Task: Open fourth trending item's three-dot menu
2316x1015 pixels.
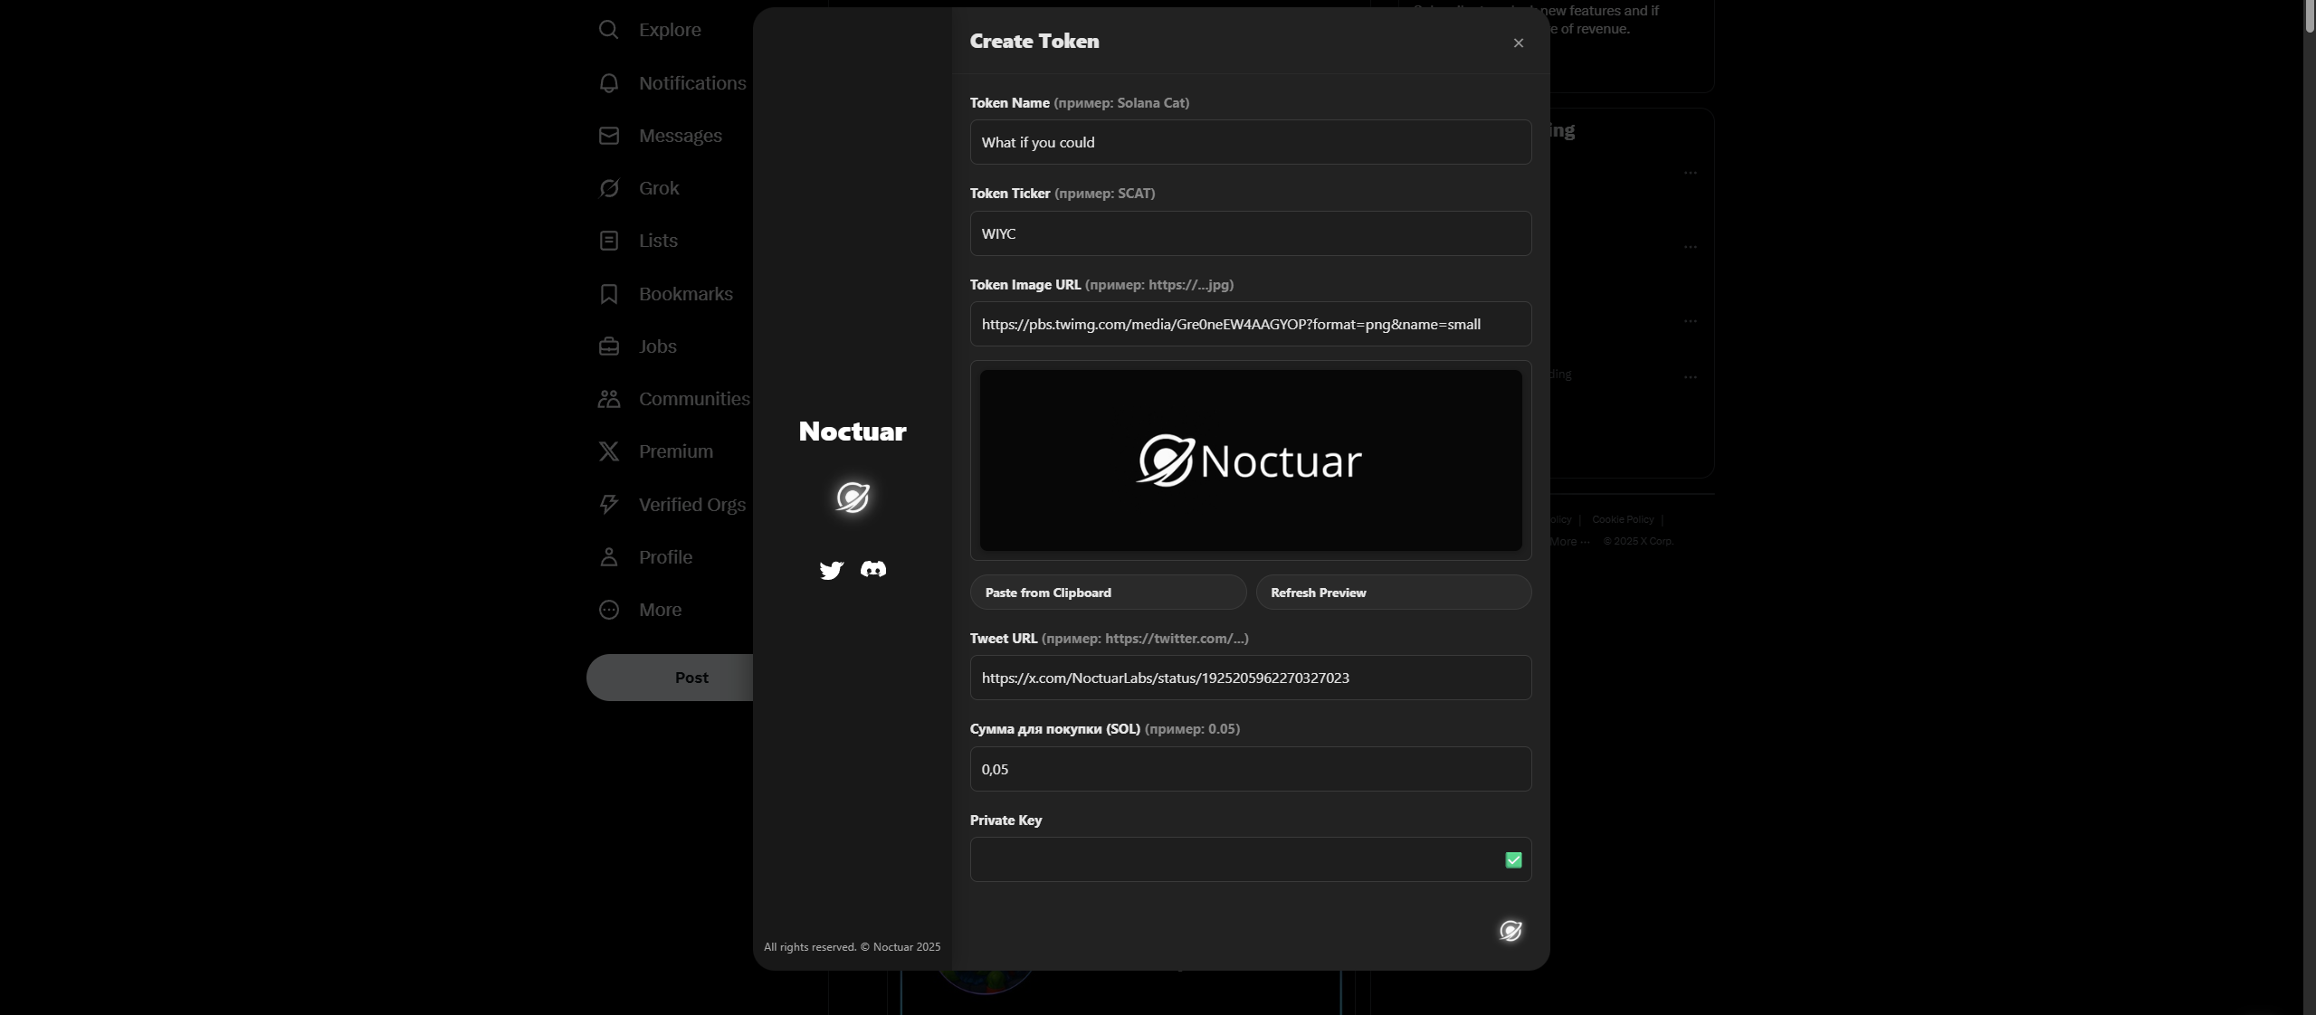Action: [1690, 377]
